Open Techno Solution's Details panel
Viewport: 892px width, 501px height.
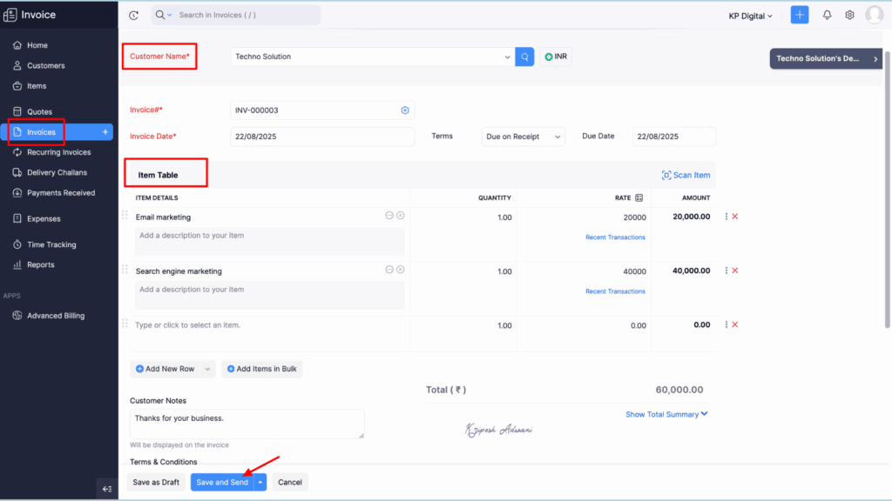tap(824, 58)
